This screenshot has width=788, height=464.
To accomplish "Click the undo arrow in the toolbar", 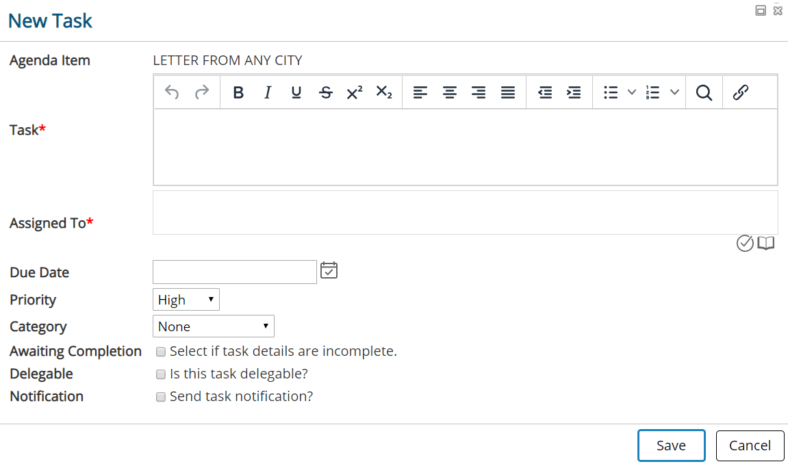I will pos(172,92).
